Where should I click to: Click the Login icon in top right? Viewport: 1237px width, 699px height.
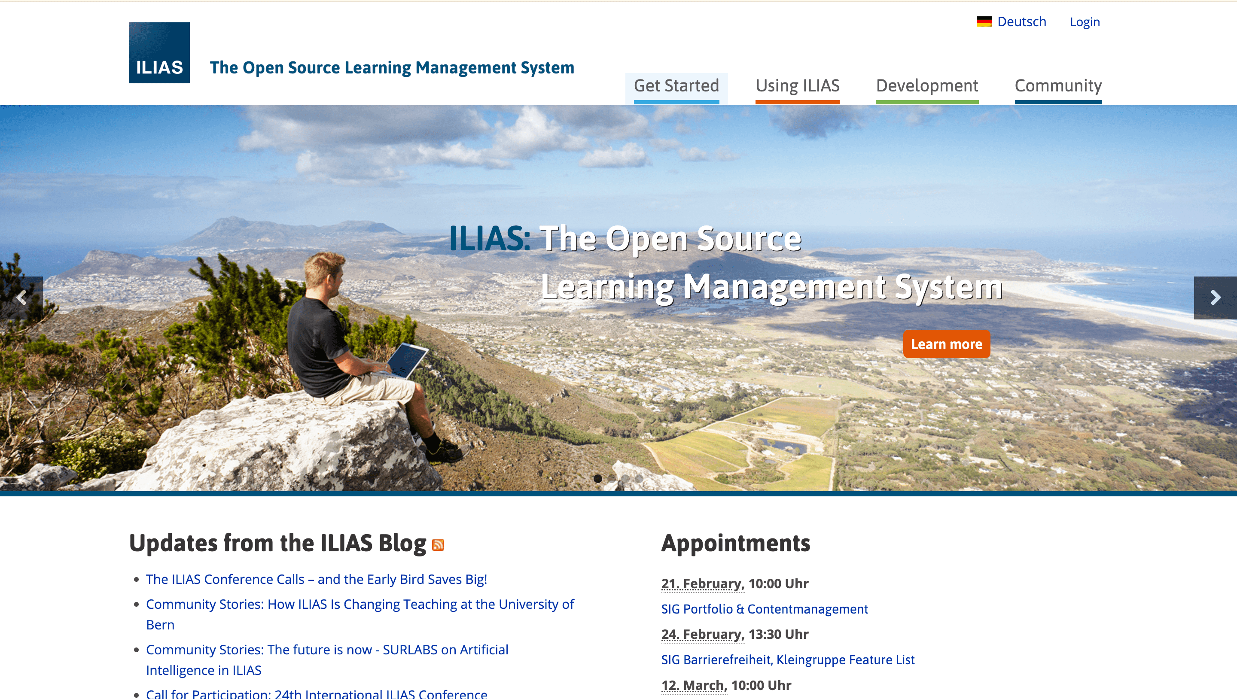[1086, 21]
